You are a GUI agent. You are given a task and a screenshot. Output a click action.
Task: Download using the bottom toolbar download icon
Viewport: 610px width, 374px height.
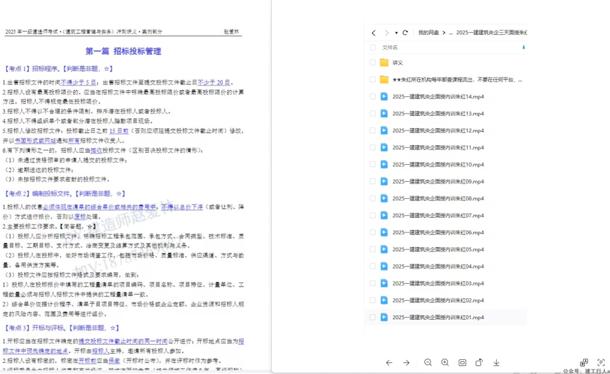coord(496,363)
